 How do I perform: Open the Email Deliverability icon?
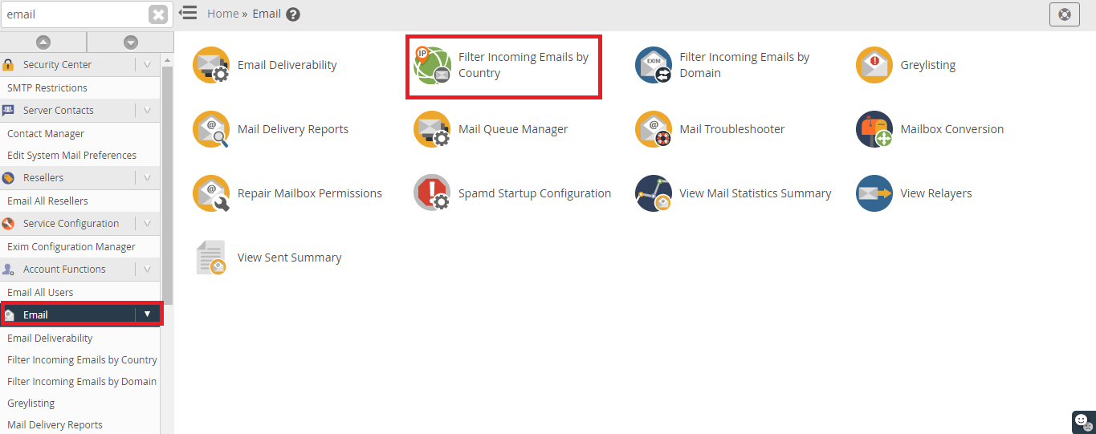click(x=211, y=65)
